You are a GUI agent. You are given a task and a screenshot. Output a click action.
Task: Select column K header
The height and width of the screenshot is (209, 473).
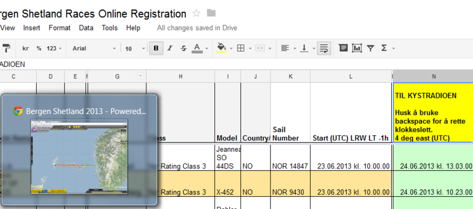click(x=290, y=77)
